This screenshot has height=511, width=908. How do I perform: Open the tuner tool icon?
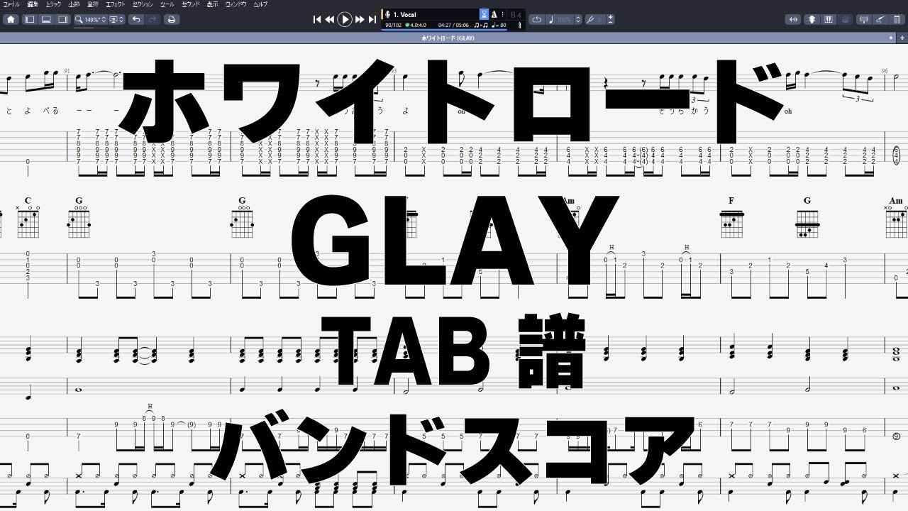[x=864, y=19]
